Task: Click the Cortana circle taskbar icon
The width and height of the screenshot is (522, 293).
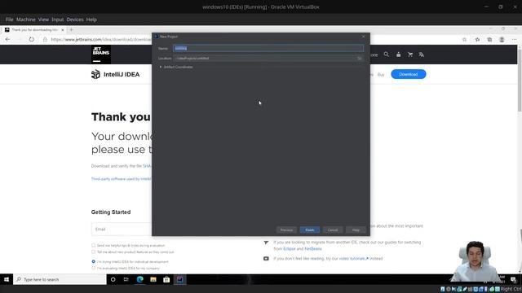Action: coord(113,279)
